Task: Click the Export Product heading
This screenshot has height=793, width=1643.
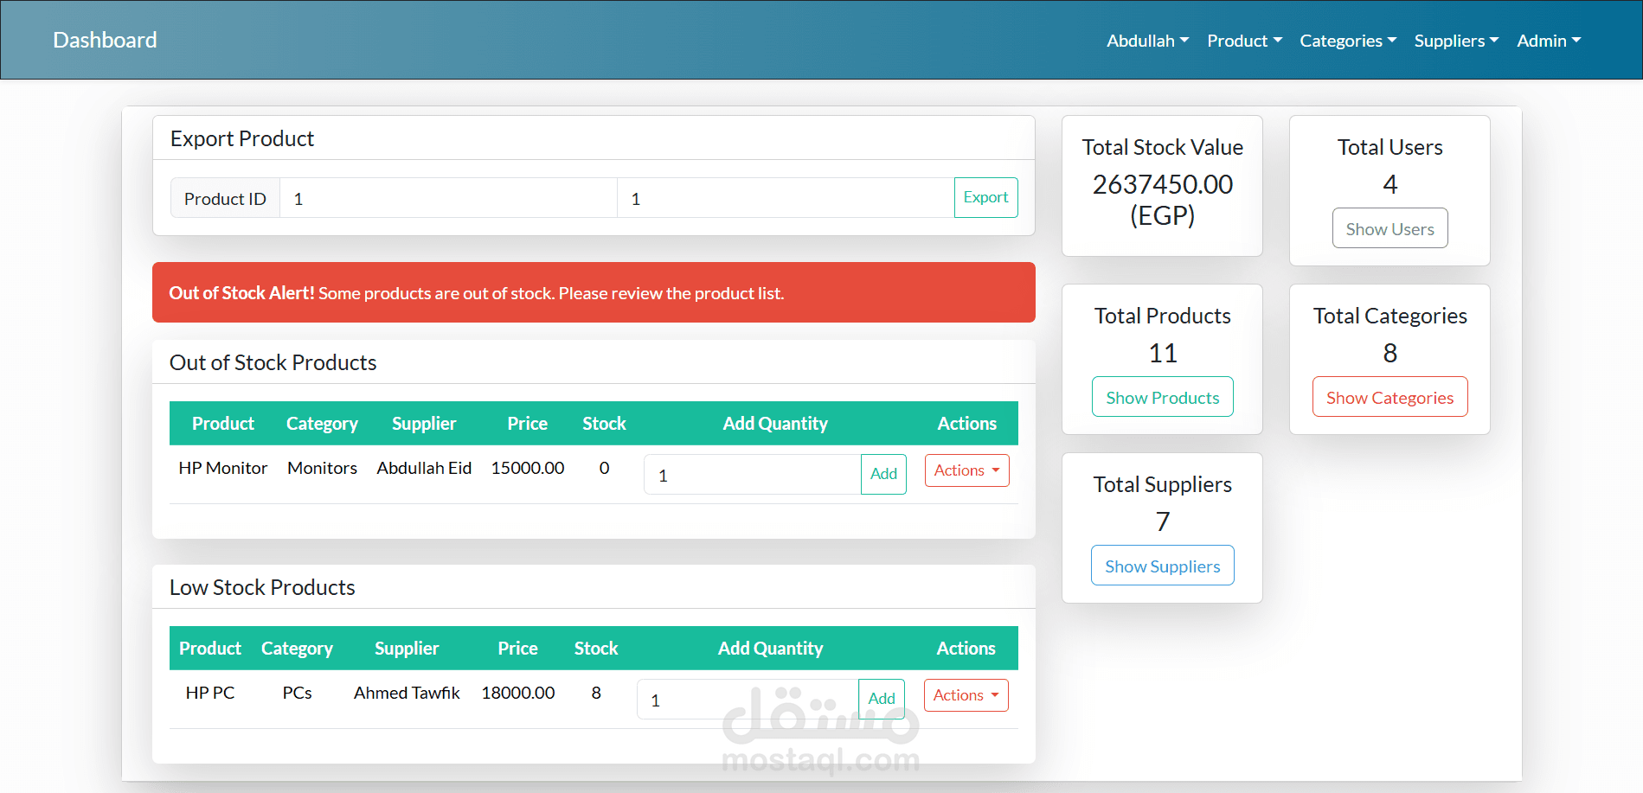Action: pyautogui.click(x=241, y=138)
